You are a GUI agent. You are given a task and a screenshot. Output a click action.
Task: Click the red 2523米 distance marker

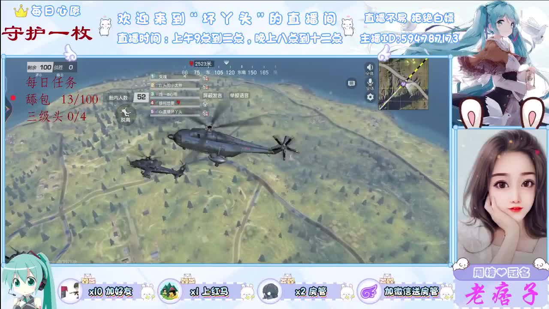[201, 64]
